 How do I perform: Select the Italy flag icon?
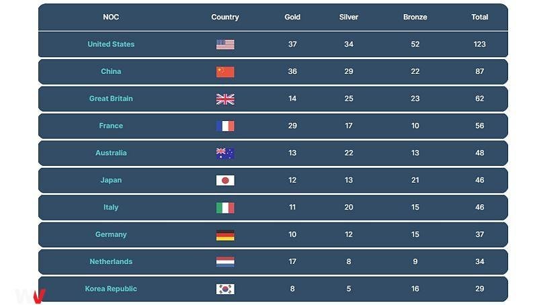[x=225, y=208]
